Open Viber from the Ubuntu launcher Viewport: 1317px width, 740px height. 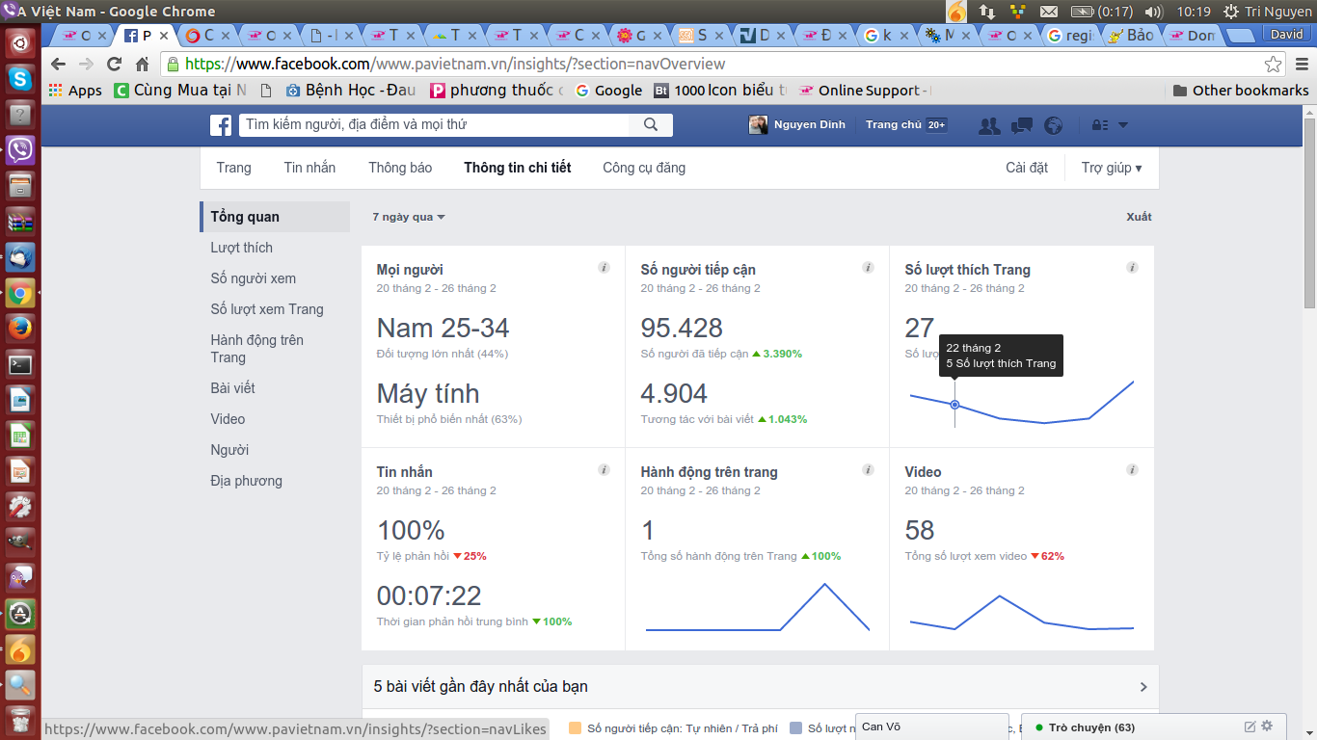[20, 149]
